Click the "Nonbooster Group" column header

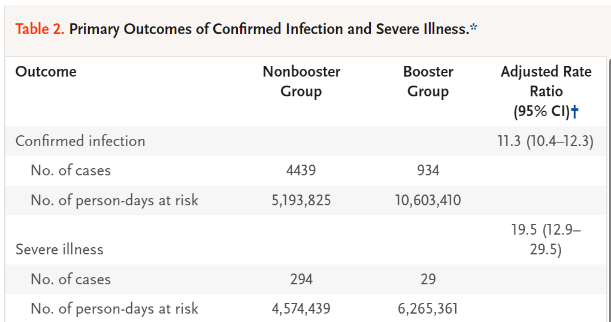(301, 81)
